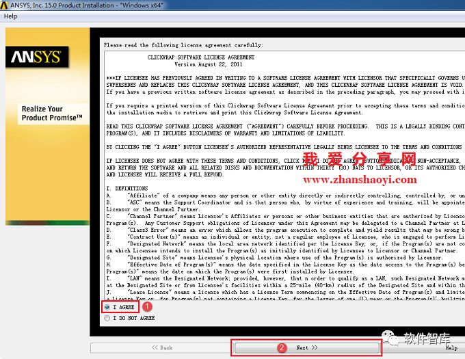
Task: Click the Realize Your Product Promise slogan
Action: 52,114
